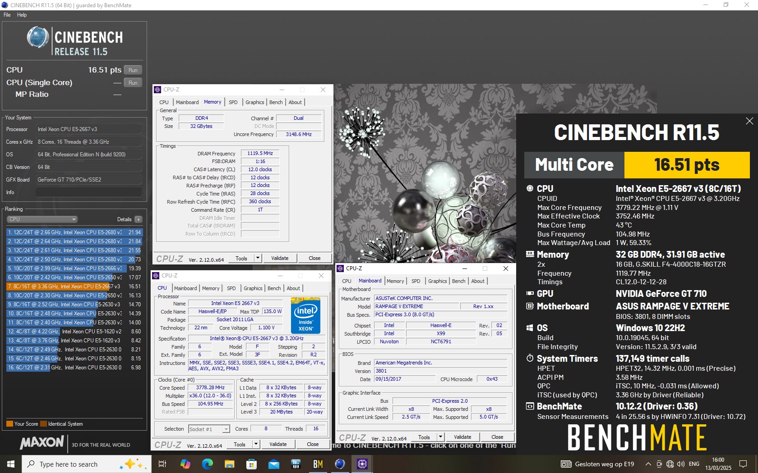Open Microsoft Edge from the taskbar
The image size is (758, 473).
coord(207,464)
